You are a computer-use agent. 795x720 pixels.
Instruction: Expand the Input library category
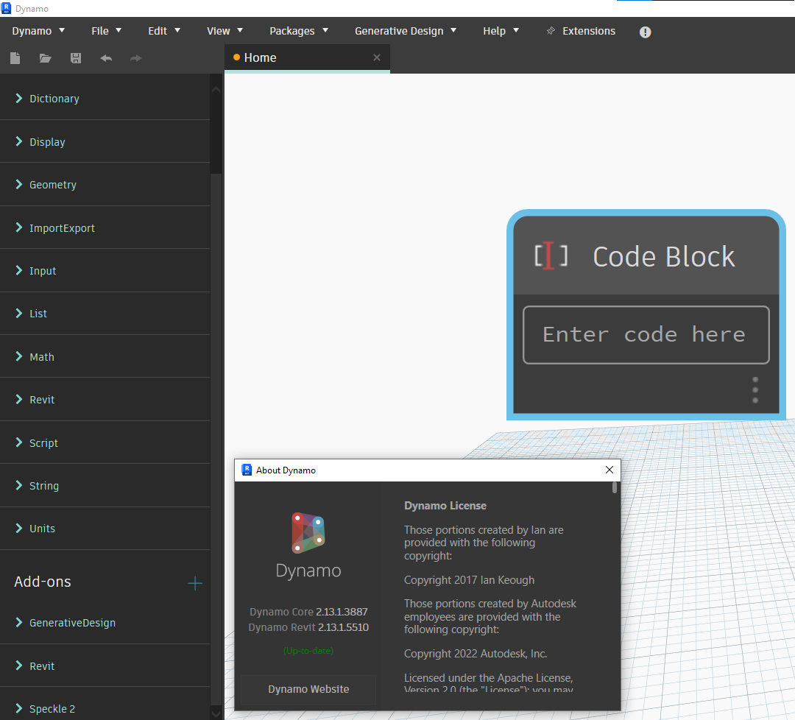105,271
